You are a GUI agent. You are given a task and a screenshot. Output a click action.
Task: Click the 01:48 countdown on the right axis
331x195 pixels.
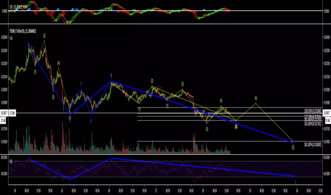pyautogui.click(x=327, y=121)
